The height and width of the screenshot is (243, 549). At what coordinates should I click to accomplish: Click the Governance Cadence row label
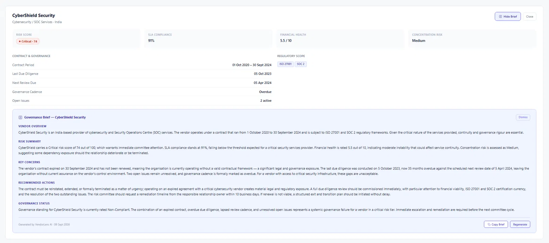(x=27, y=92)
